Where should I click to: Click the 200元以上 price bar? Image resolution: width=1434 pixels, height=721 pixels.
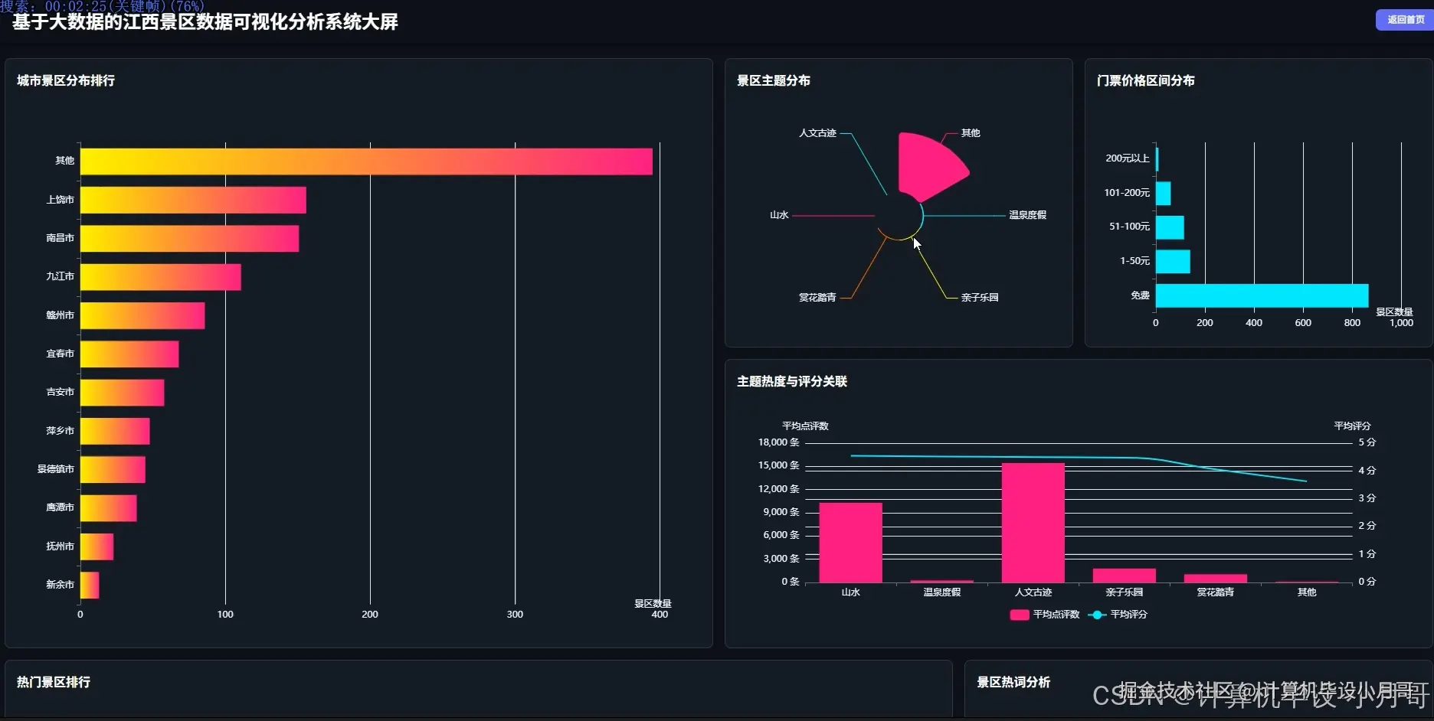pyautogui.click(x=1157, y=158)
